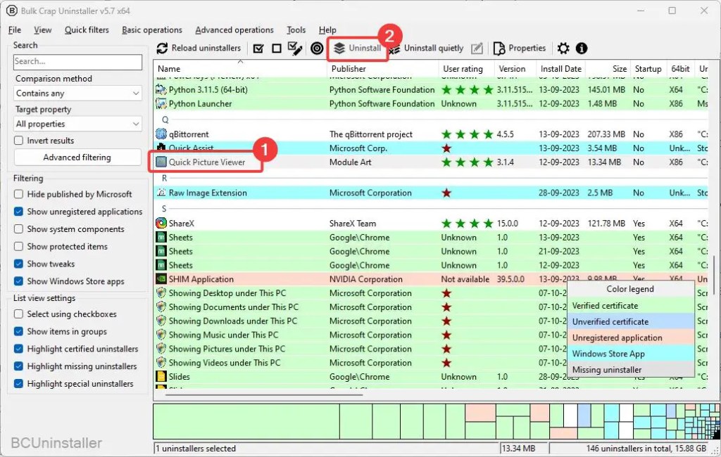Open the Help menu
Image resolution: width=721 pixels, height=457 pixels.
point(327,30)
